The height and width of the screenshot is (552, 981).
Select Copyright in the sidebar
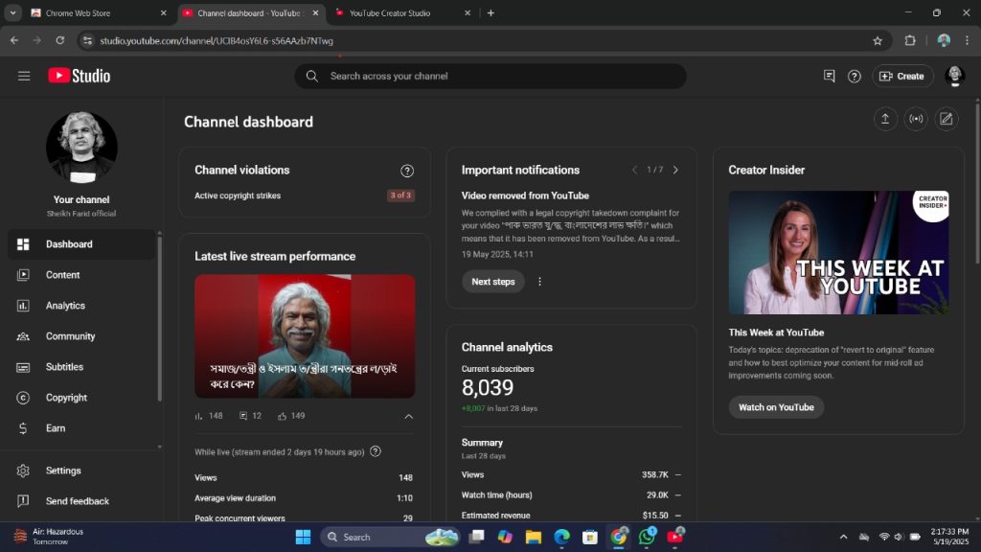point(66,398)
